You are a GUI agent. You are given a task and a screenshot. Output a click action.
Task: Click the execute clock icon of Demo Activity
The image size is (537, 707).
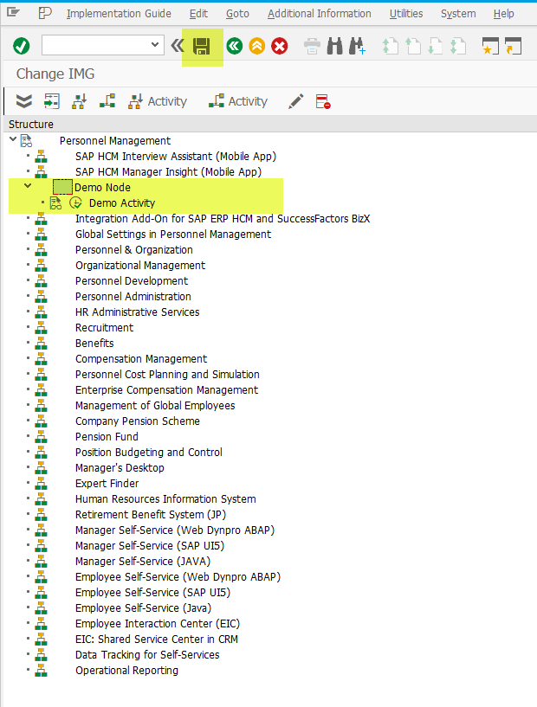[75, 202]
